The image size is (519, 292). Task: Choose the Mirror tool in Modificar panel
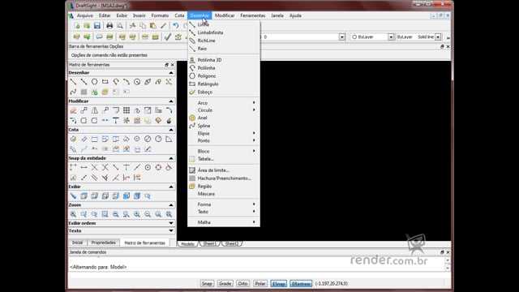click(94, 110)
